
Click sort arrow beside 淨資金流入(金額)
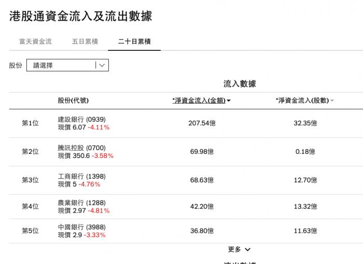229,101
